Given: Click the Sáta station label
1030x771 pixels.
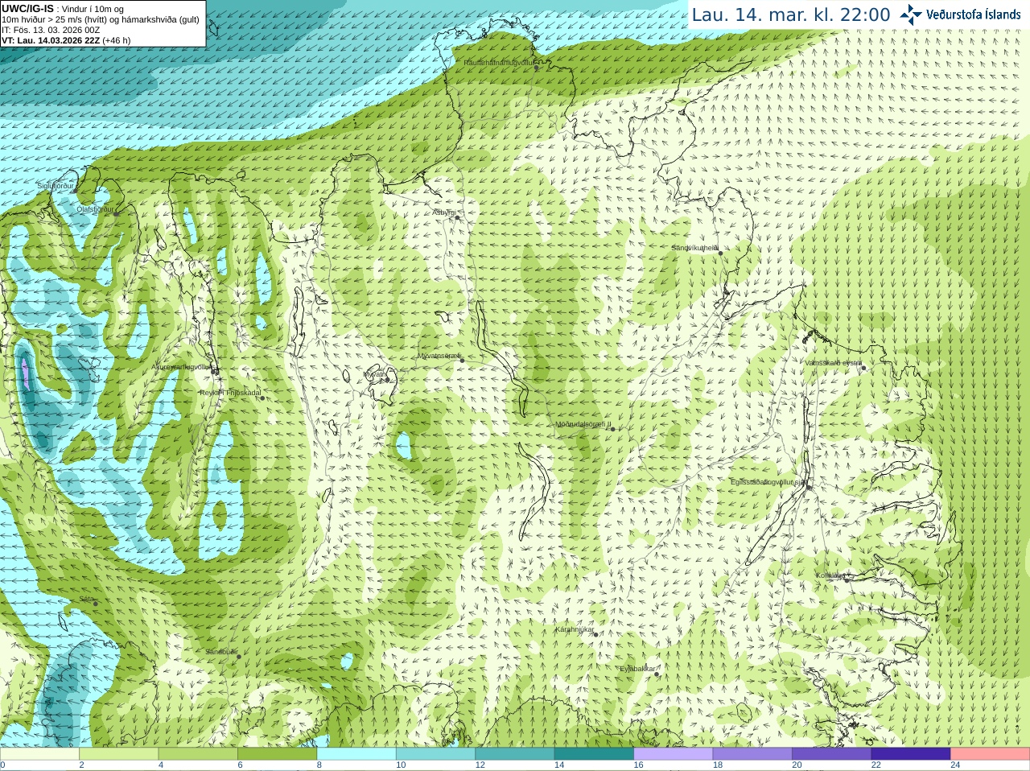Looking at the screenshot, I should [x=86, y=599].
